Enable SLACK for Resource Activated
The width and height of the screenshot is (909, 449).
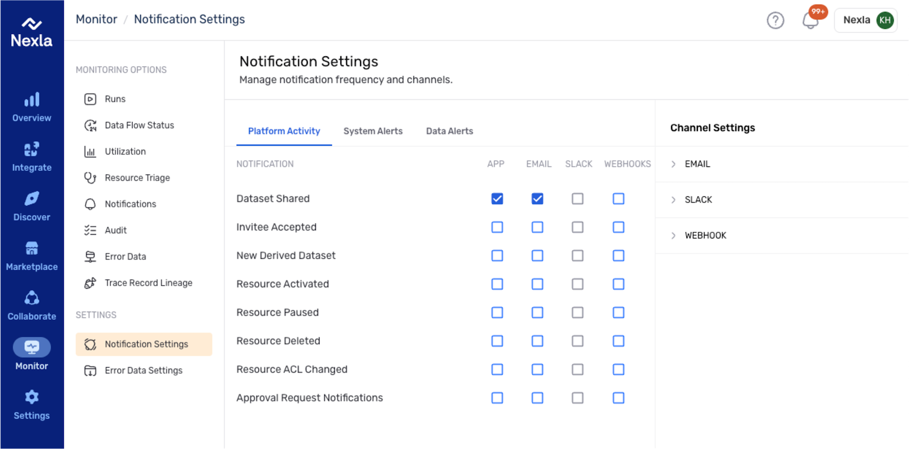coord(578,284)
